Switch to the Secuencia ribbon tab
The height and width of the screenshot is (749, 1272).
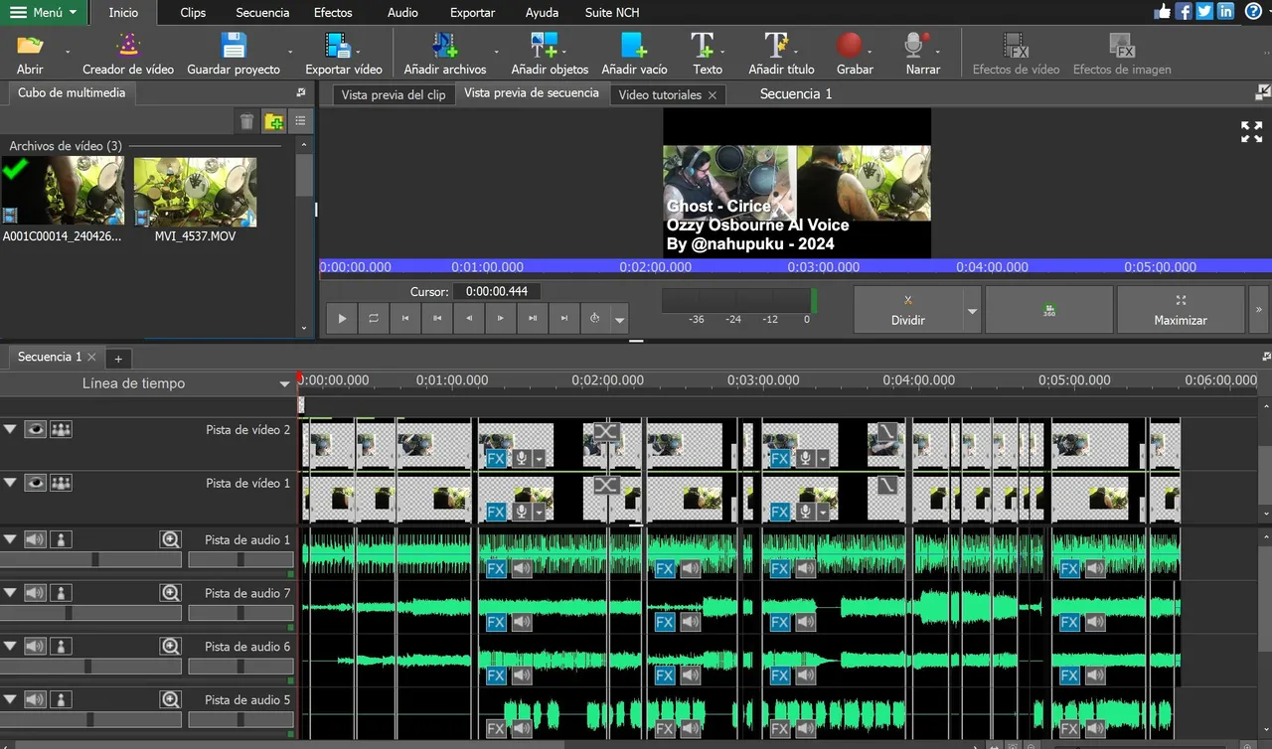tap(262, 13)
